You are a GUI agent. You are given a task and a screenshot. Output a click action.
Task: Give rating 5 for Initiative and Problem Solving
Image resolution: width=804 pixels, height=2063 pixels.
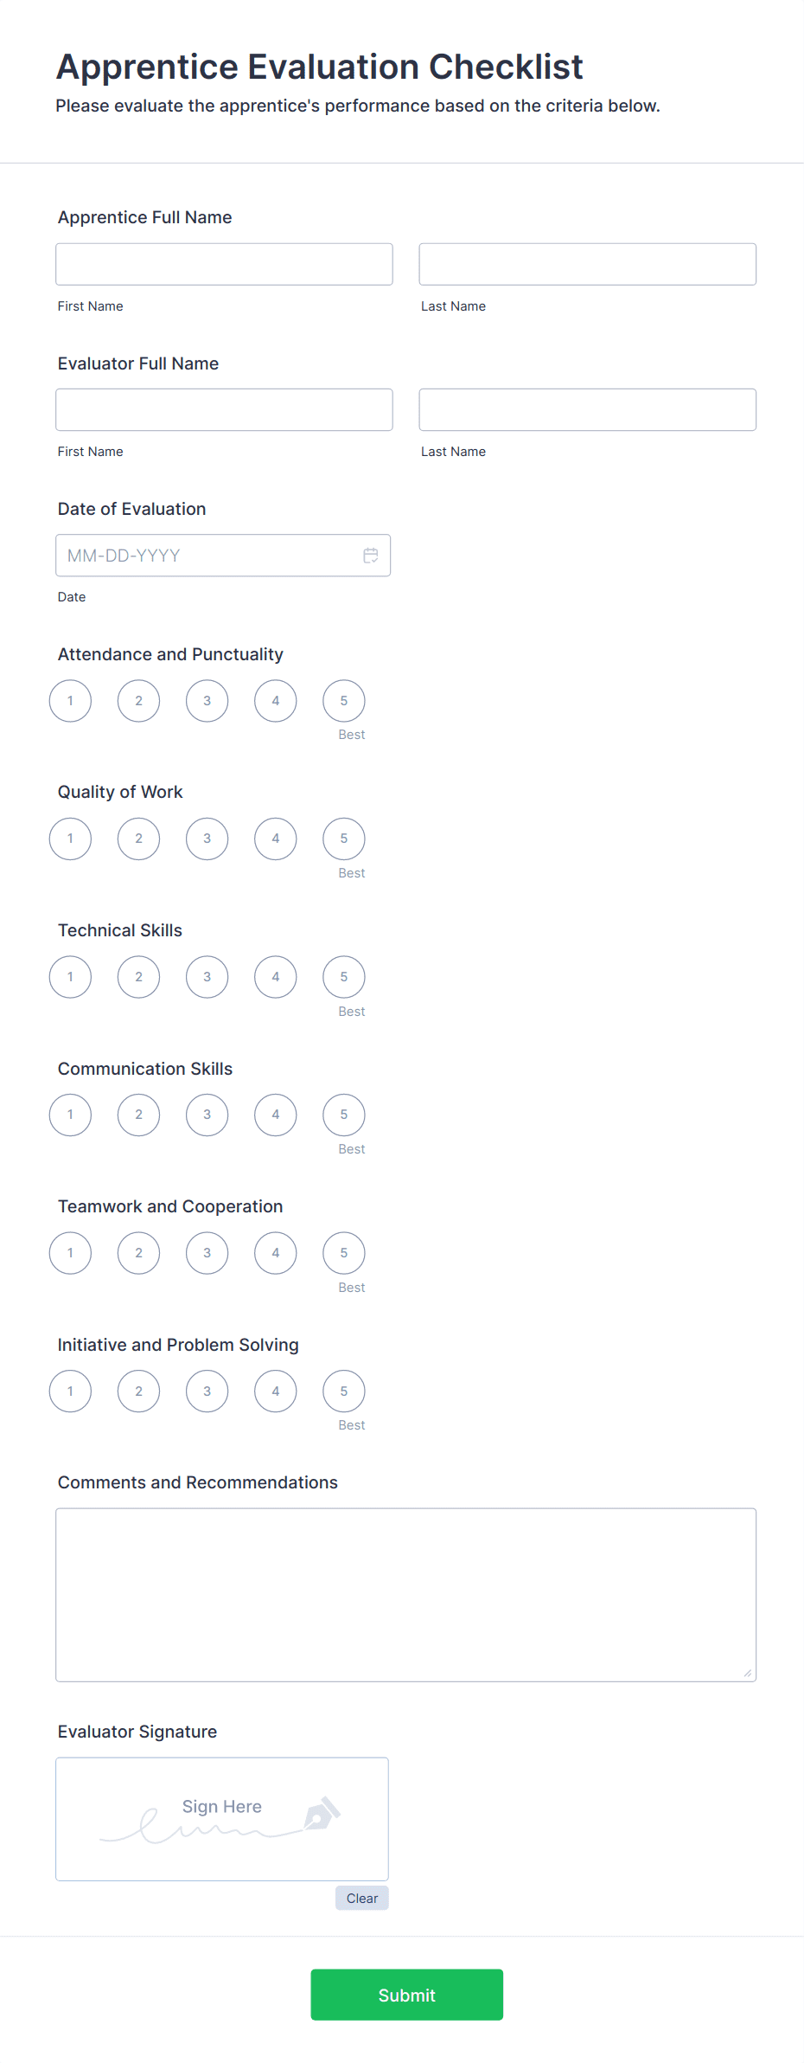[343, 1391]
